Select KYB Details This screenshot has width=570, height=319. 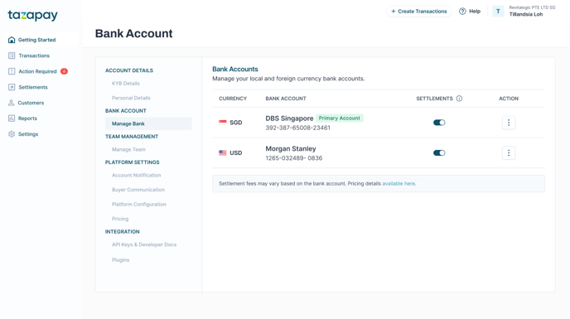tap(125, 84)
